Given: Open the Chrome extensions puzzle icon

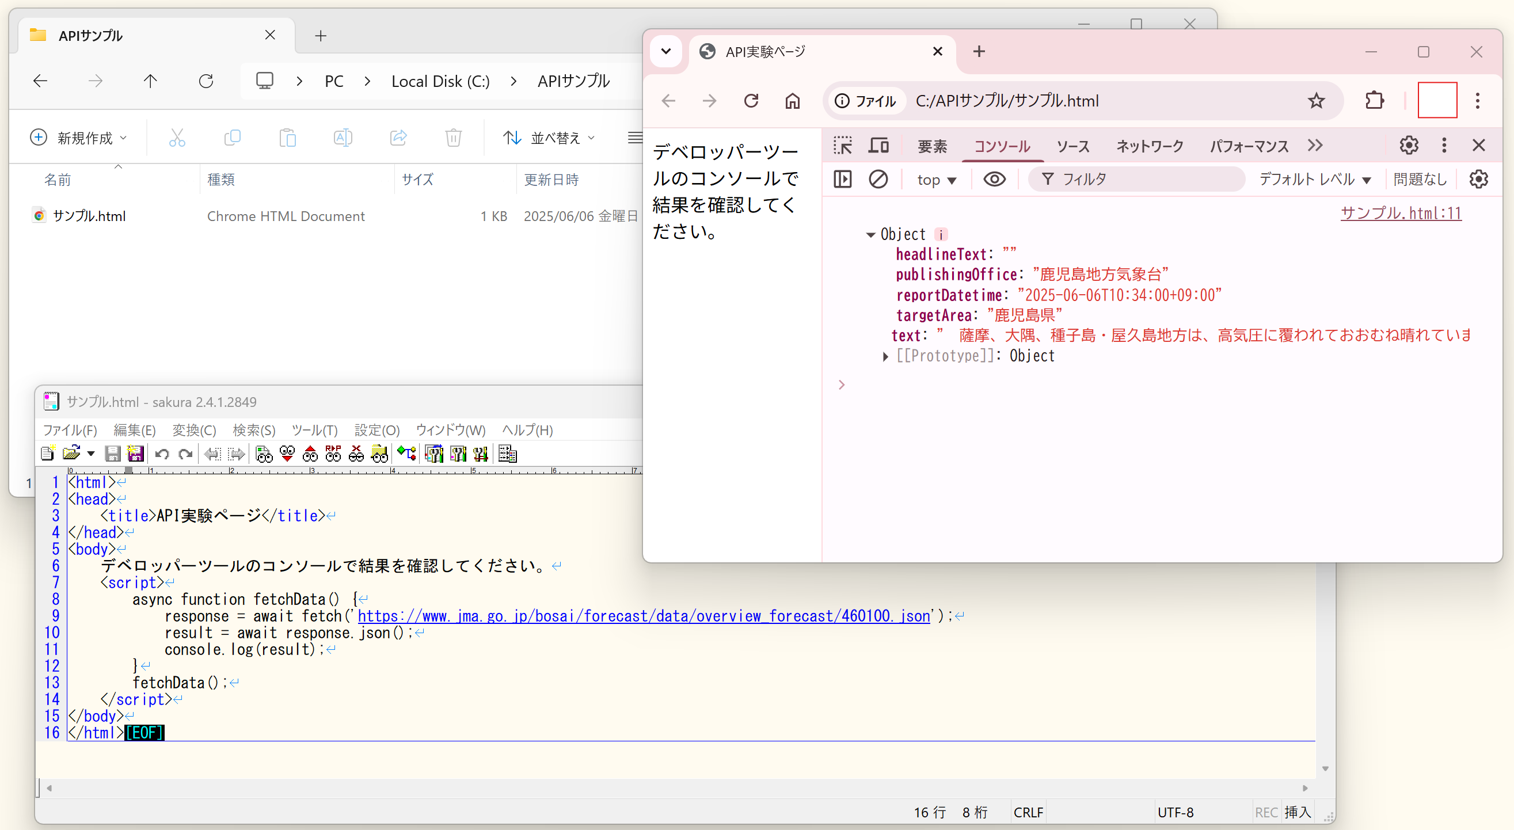Looking at the screenshot, I should (1374, 101).
